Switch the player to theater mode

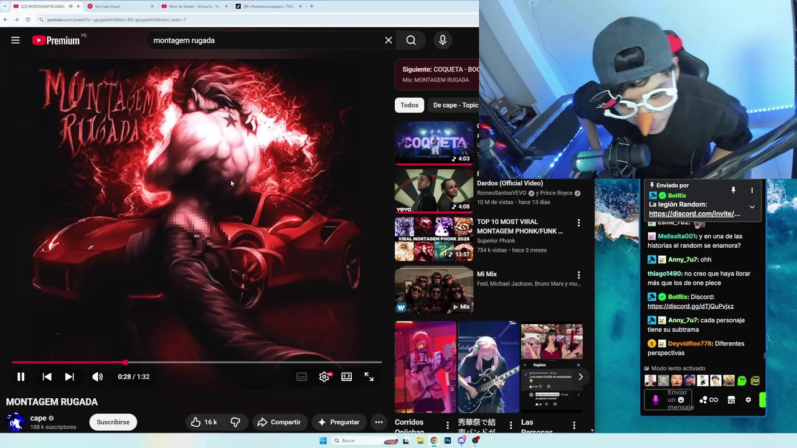(x=347, y=376)
